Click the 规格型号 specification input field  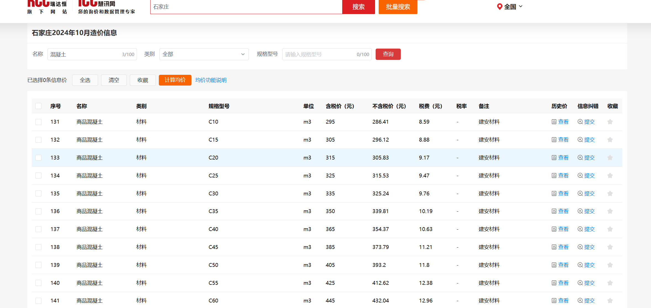[319, 54]
